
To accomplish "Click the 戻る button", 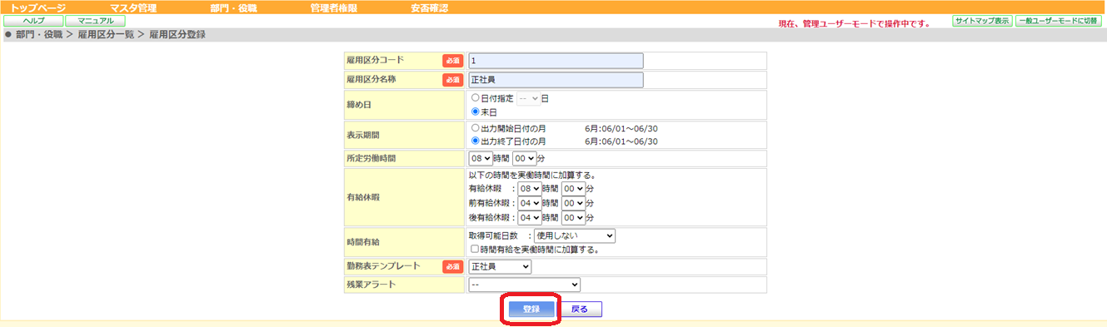I will pyautogui.click(x=579, y=309).
